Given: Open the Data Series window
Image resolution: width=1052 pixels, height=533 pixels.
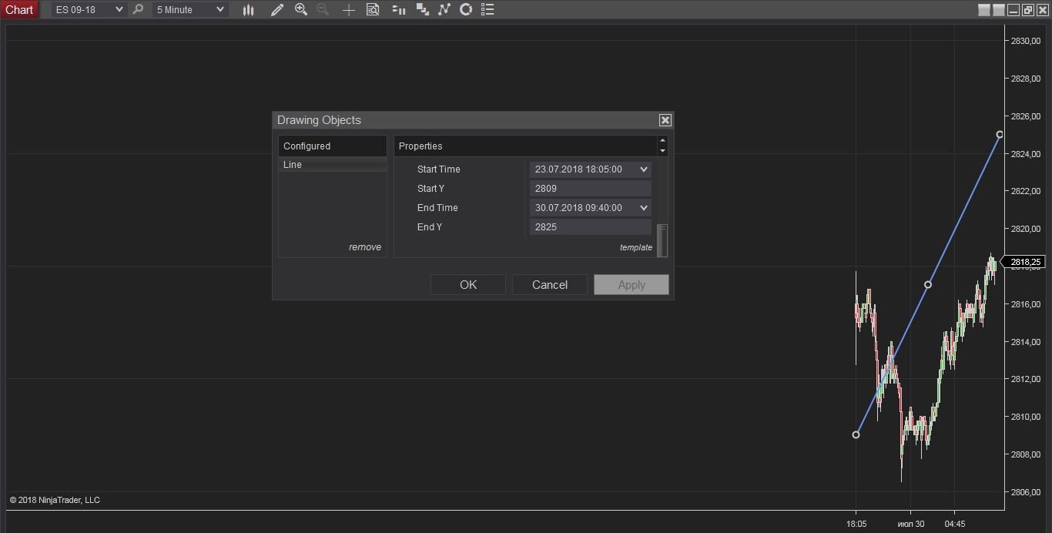Looking at the screenshot, I should coord(422,10).
